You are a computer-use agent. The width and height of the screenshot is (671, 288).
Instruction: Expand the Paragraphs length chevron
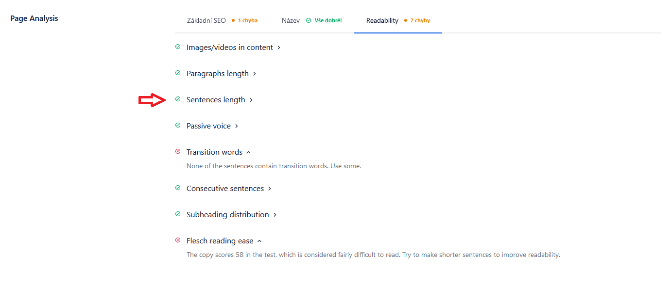[x=255, y=74]
